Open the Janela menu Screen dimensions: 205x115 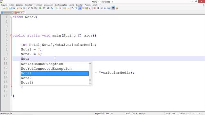pyautogui.click(x=95, y=5)
